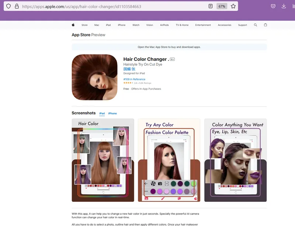Click the Designed for iPad text
The height and width of the screenshot is (226, 295).
tap(134, 73)
